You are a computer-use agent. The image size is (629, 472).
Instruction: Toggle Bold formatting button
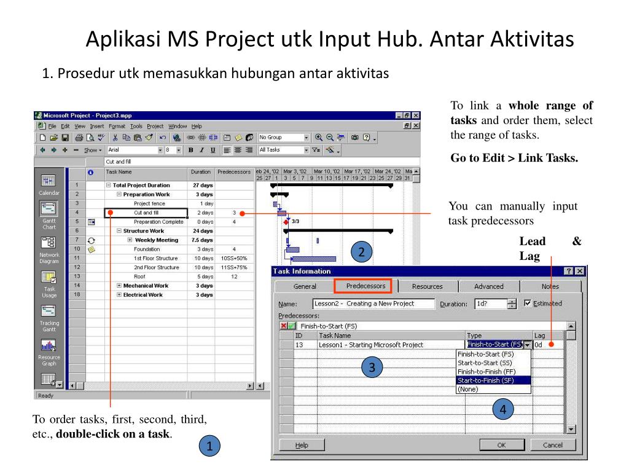[190, 150]
